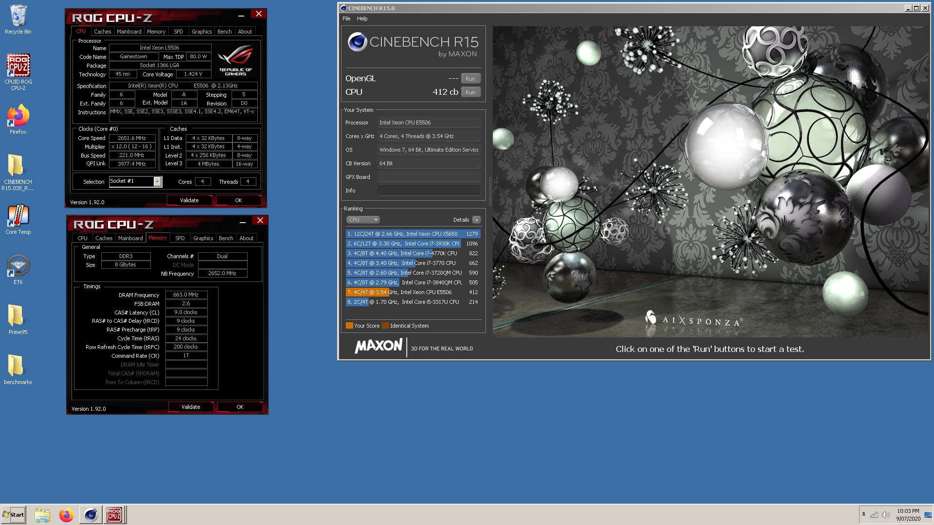
Task: Minimize the Memory CPU-Z window
Action: [x=243, y=222]
